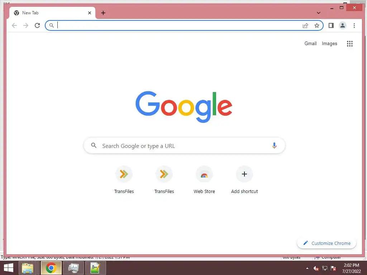Open the Gmail link
The height and width of the screenshot is (275, 367).
coord(310,43)
